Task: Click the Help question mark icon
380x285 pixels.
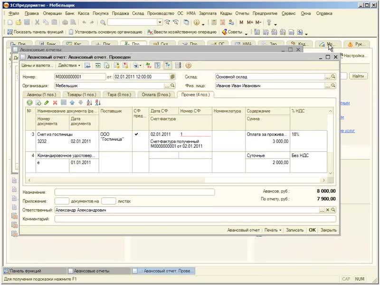Action: tap(189, 66)
